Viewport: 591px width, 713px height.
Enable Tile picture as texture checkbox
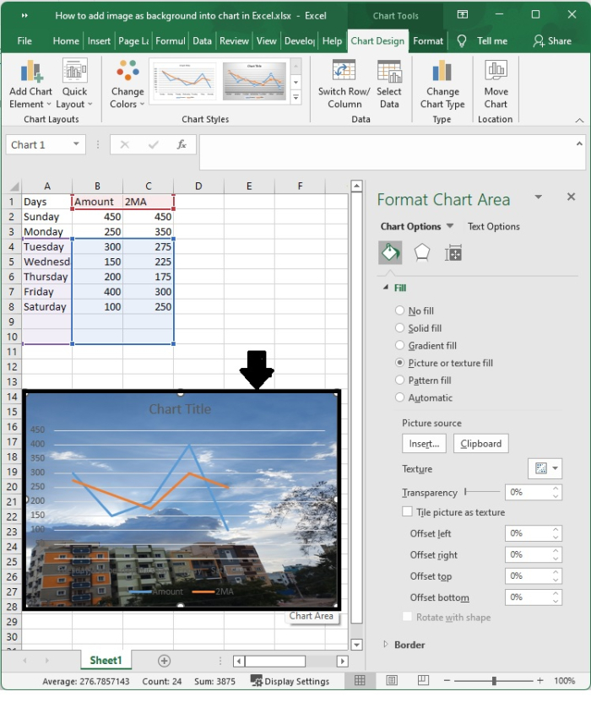click(x=407, y=511)
